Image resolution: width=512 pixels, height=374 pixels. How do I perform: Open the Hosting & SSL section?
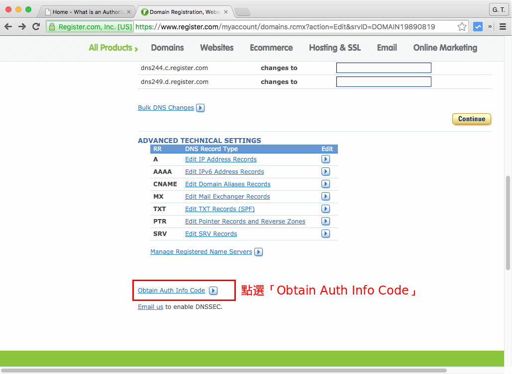click(334, 48)
